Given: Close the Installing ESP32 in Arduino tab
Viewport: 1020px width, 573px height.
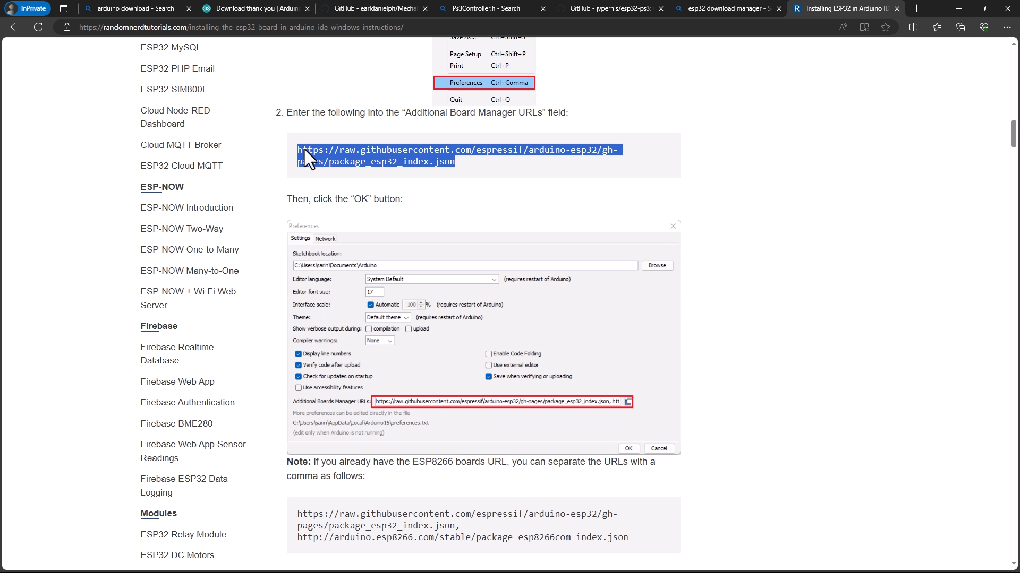Looking at the screenshot, I should 897,8.
